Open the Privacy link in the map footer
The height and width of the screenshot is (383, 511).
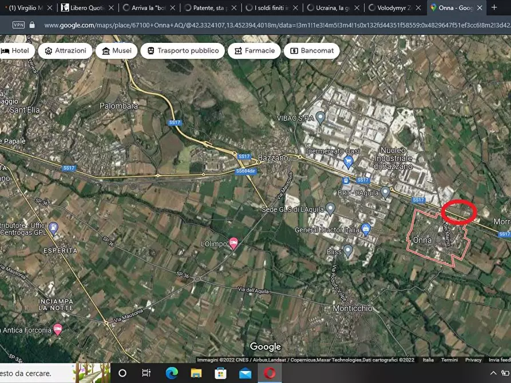[x=473, y=360]
